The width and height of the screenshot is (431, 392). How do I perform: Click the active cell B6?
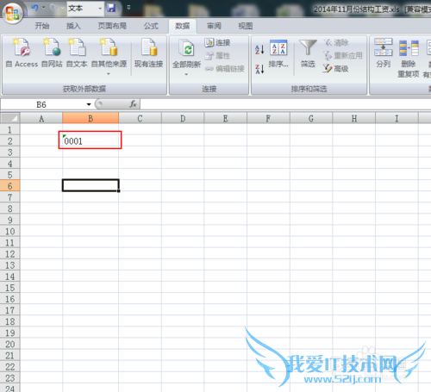[x=91, y=185]
